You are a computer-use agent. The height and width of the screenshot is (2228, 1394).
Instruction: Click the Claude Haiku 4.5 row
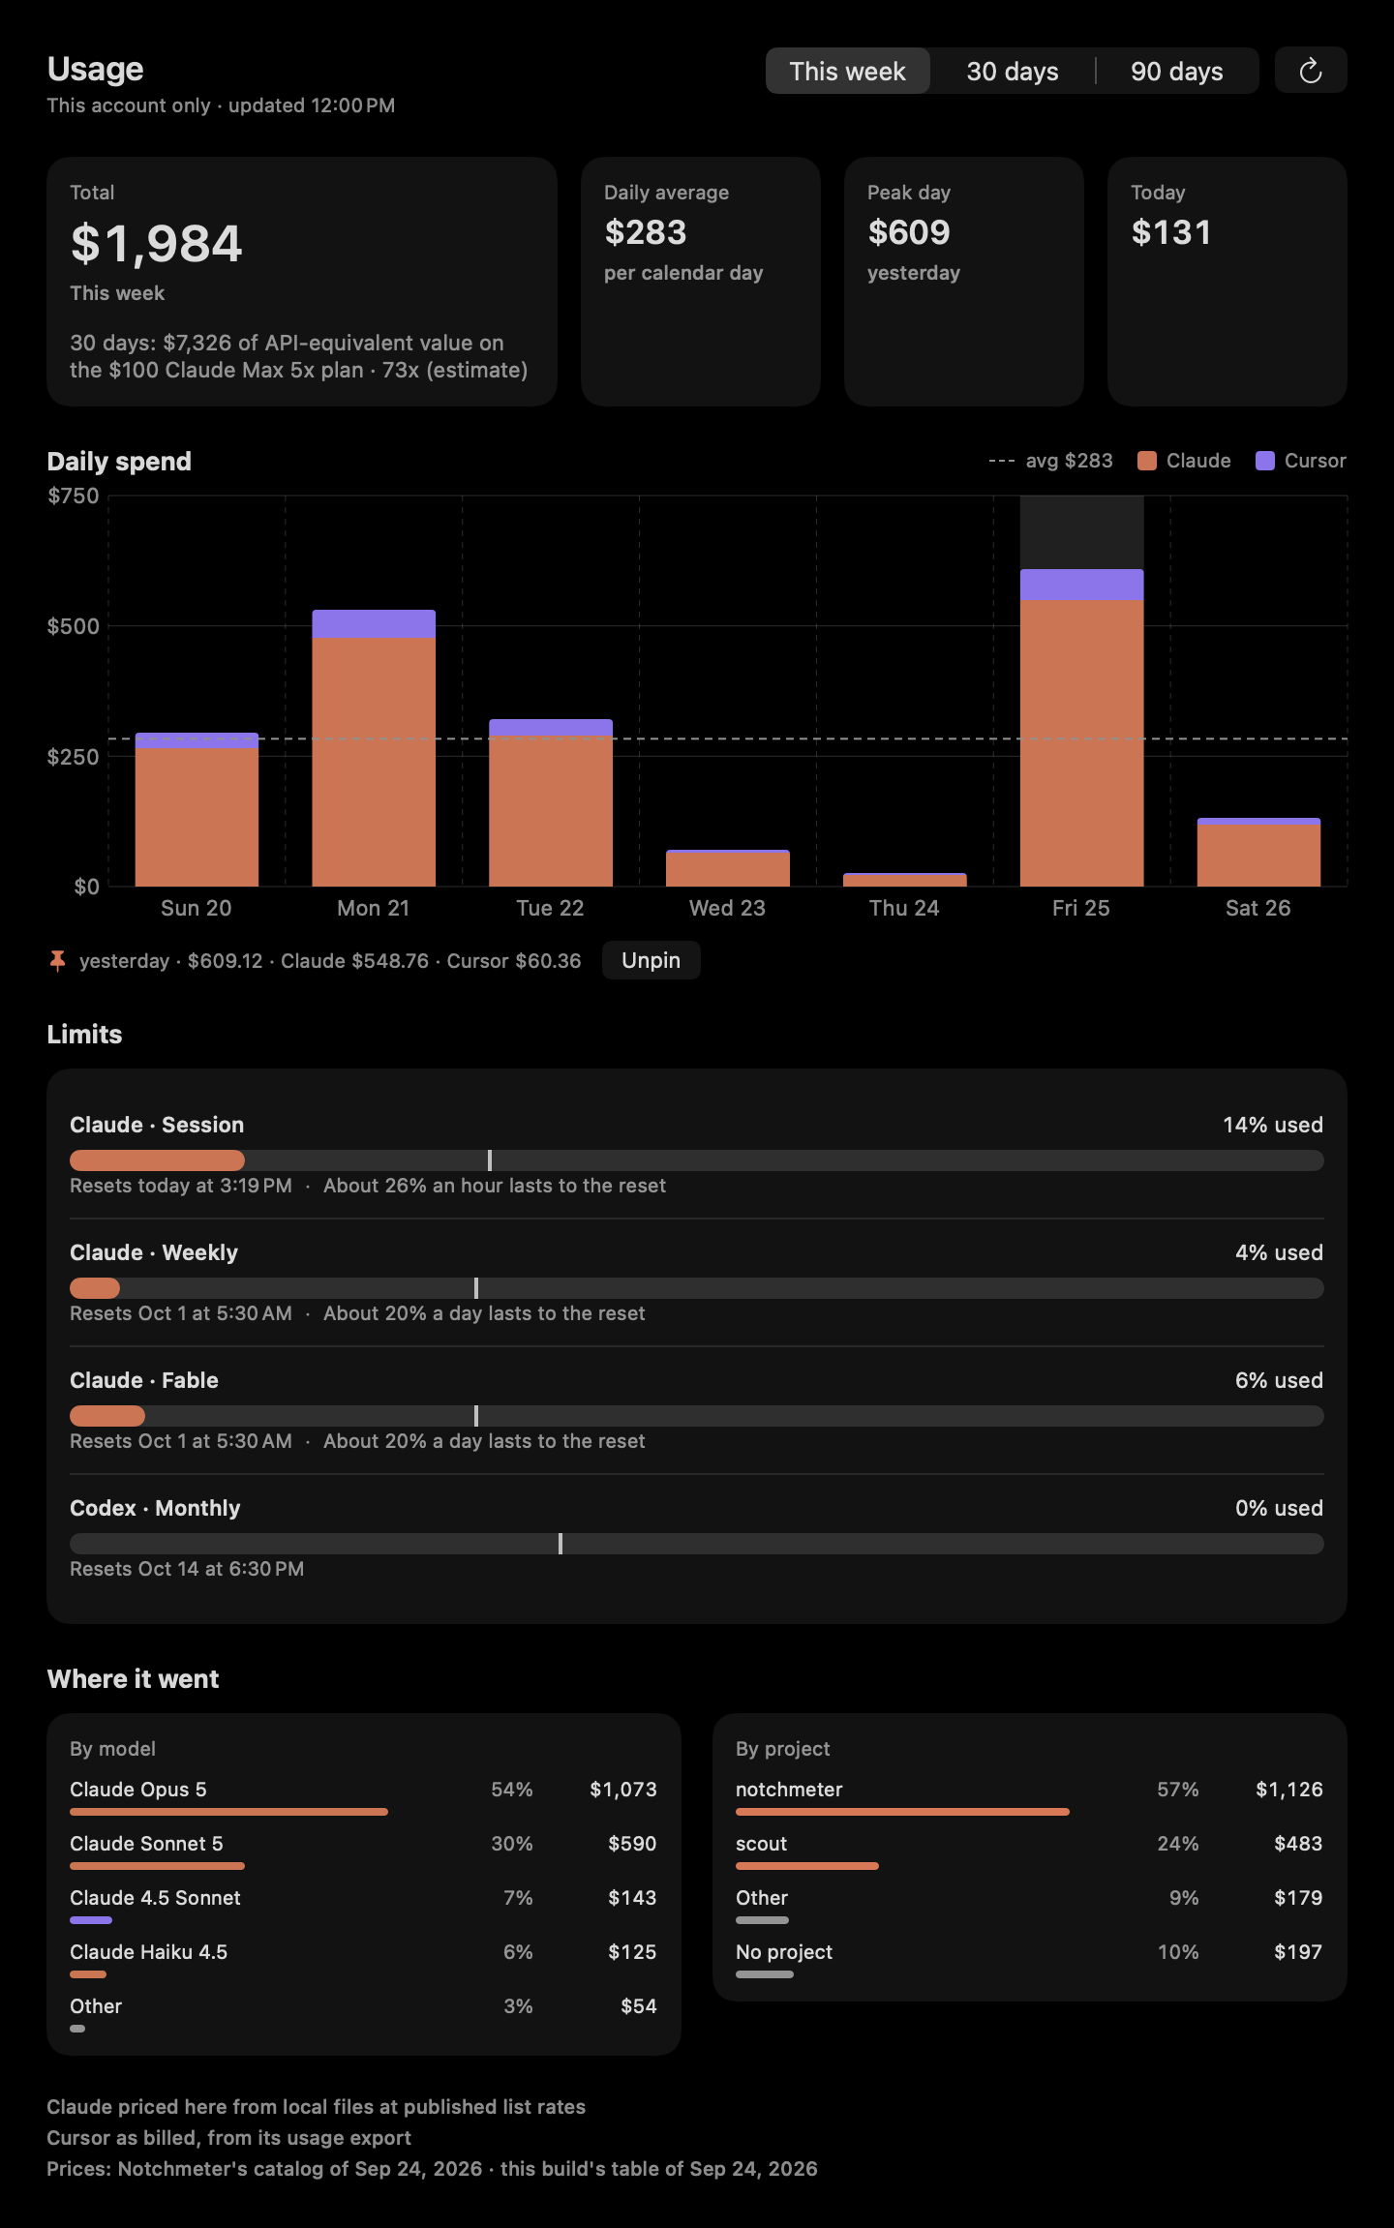(363, 1958)
